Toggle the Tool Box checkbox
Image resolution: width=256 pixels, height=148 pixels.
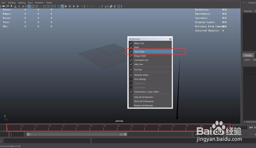click(x=131, y=70)
